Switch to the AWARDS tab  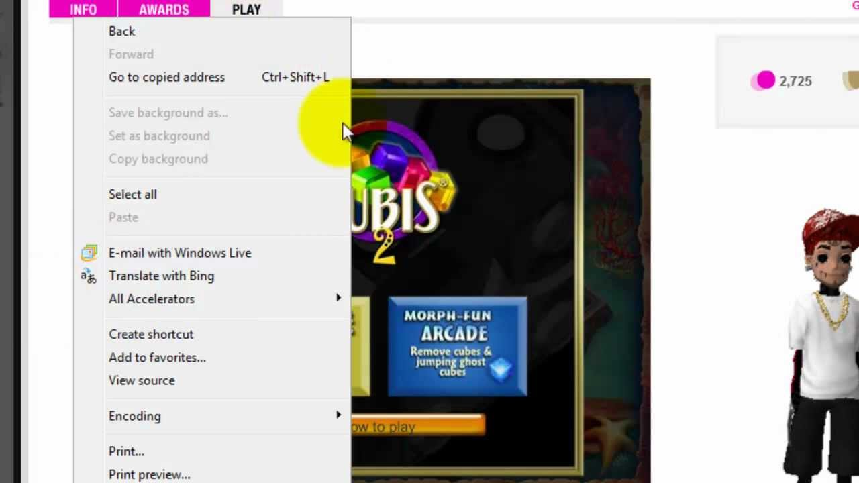pos(164,9)
